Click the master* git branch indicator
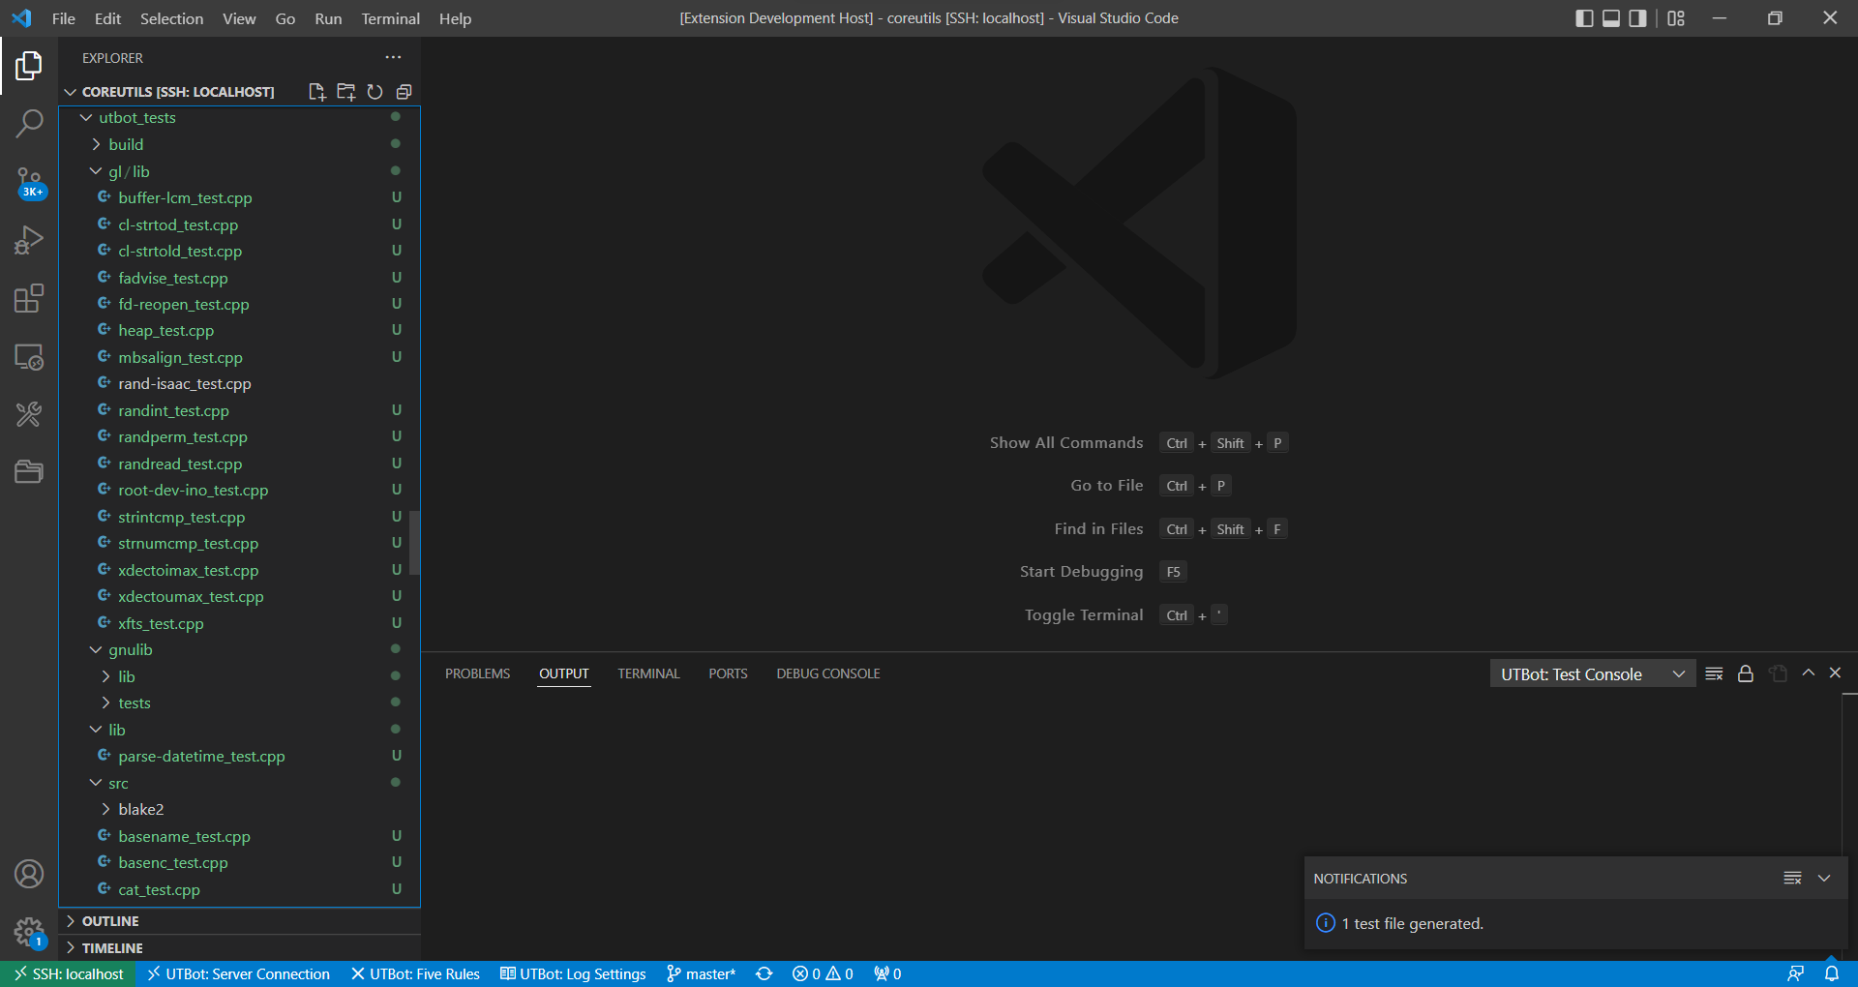The height and width of the screenshot is (987, 1858). [701, 973]
